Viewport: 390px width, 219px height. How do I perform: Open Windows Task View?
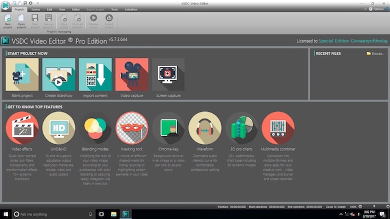click(101, 214)
